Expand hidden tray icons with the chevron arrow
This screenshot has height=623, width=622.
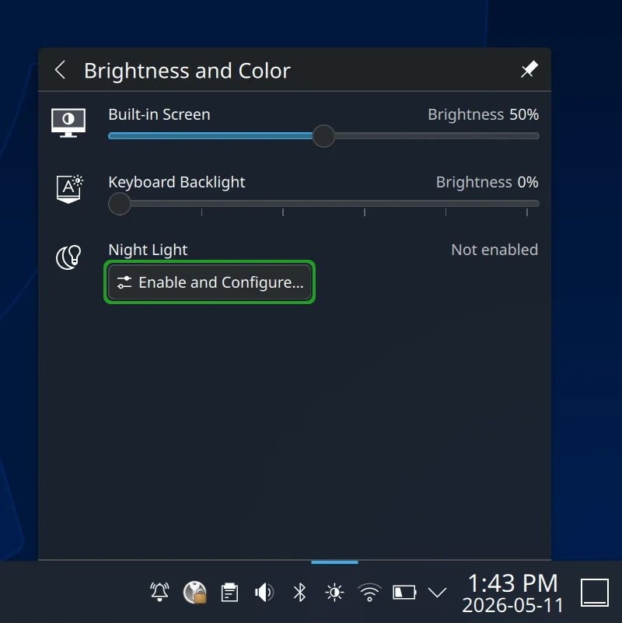437,593
